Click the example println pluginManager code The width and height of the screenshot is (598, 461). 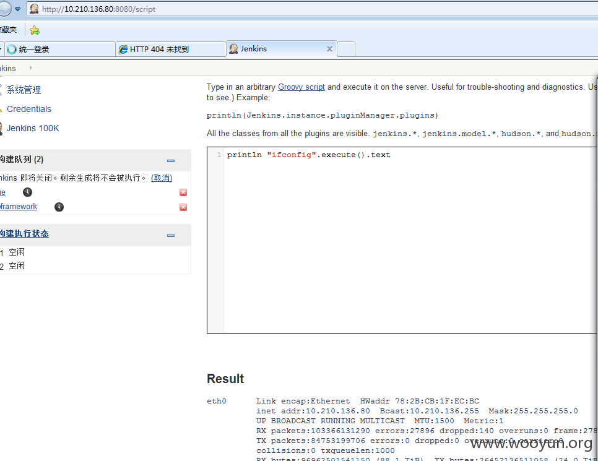(323, 115)
